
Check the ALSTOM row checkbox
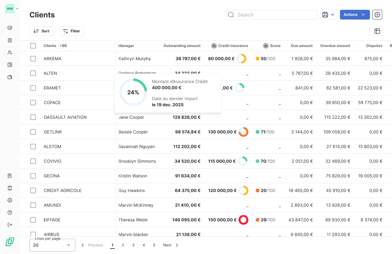pos(33,147)
